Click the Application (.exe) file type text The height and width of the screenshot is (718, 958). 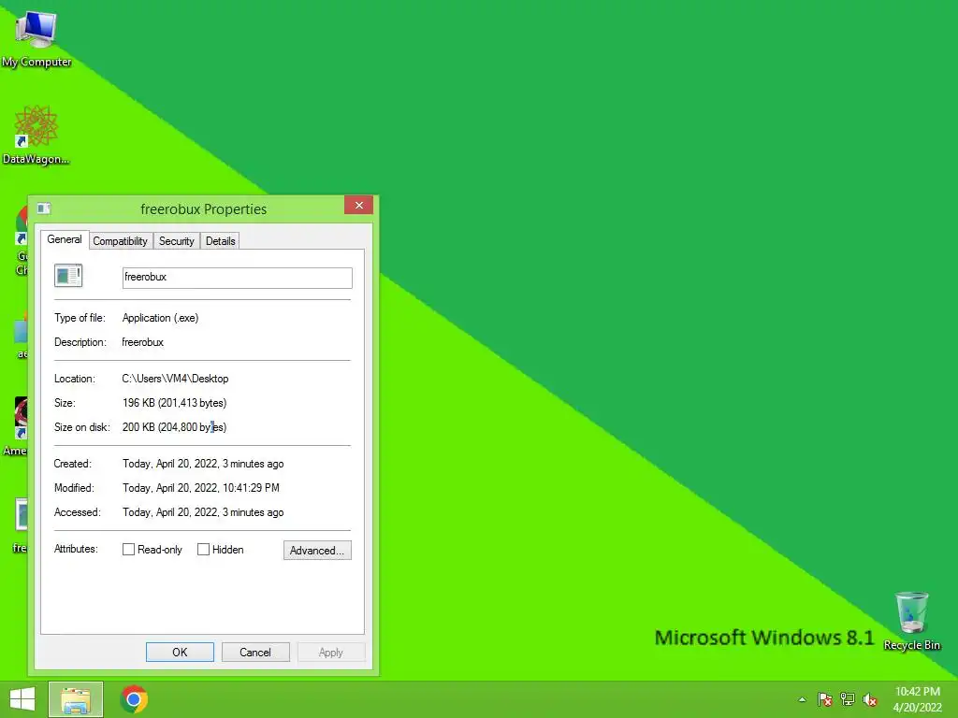tap(160, 318)
